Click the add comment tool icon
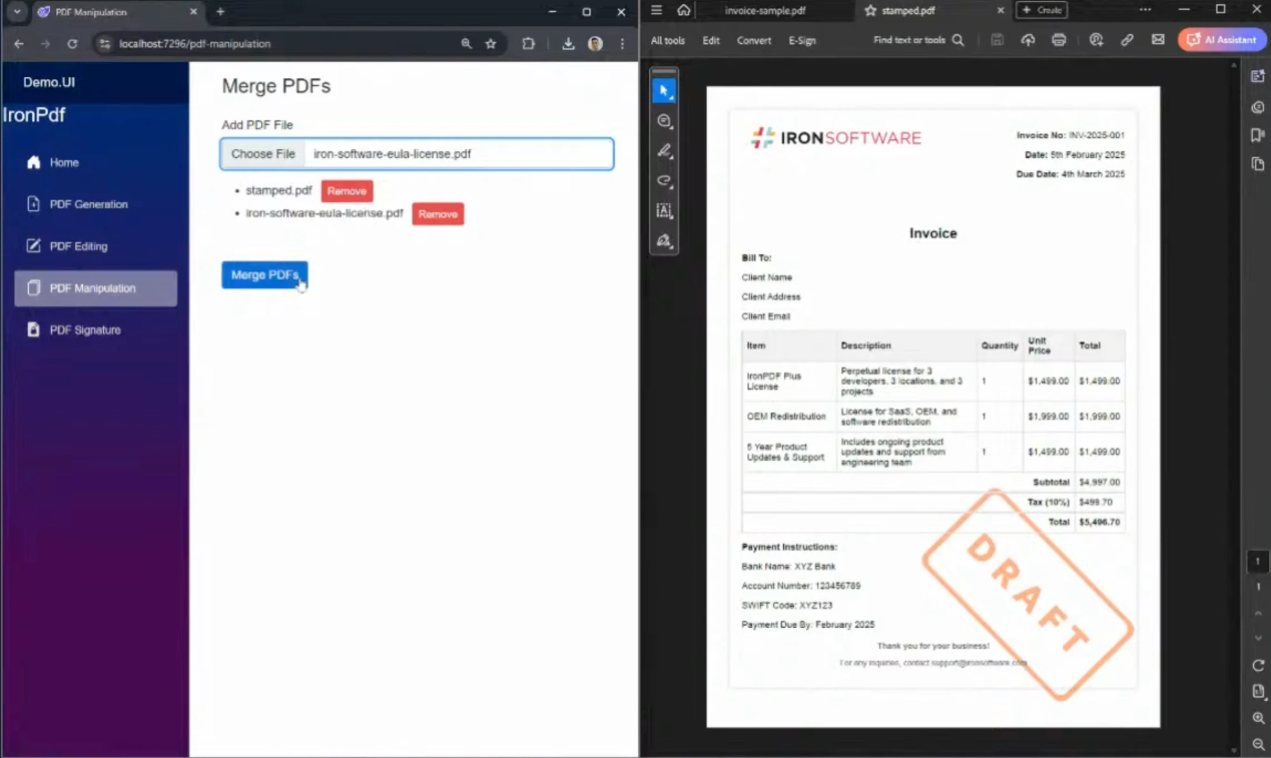This screenshot has width=1271, height=758. (x=664, y=121)
